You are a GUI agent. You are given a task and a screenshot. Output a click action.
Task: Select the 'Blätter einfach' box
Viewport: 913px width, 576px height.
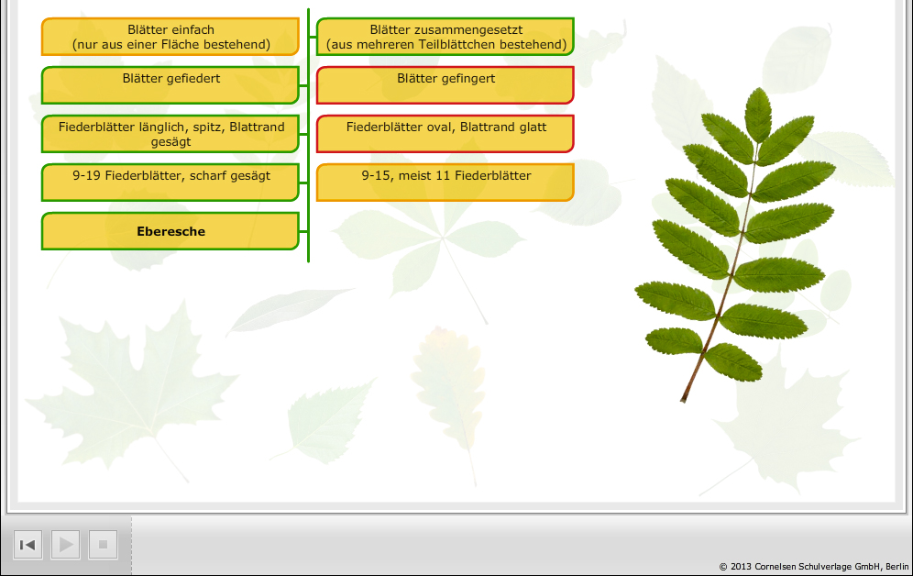click(x=170, y=37)
